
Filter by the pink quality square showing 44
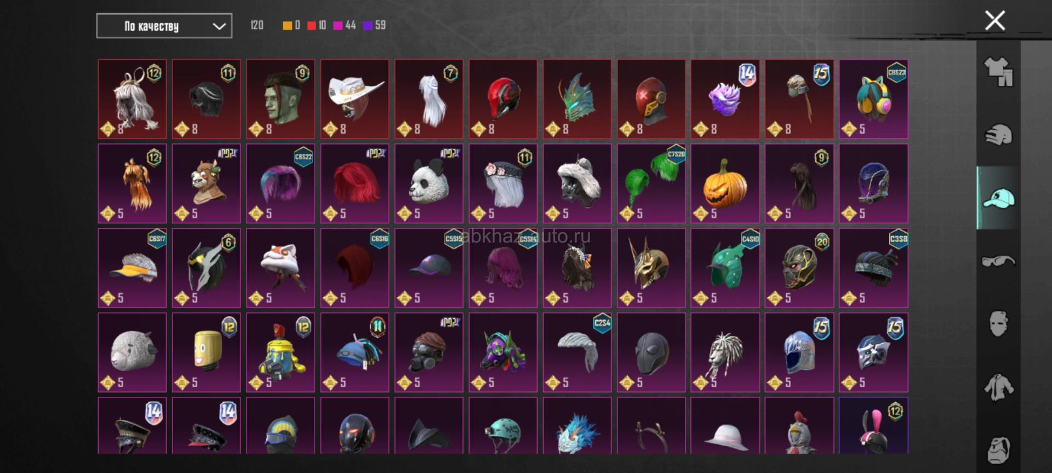point(338,25)
